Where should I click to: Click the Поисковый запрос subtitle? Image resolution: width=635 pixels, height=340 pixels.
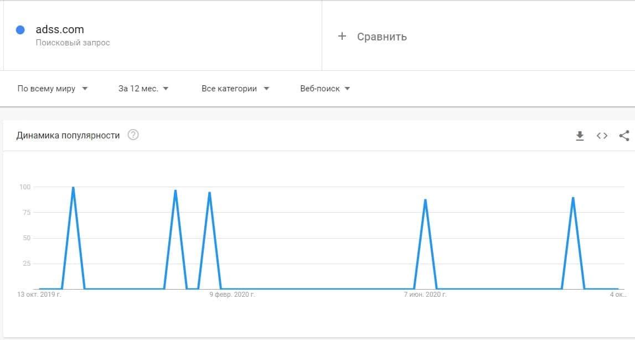73,43
